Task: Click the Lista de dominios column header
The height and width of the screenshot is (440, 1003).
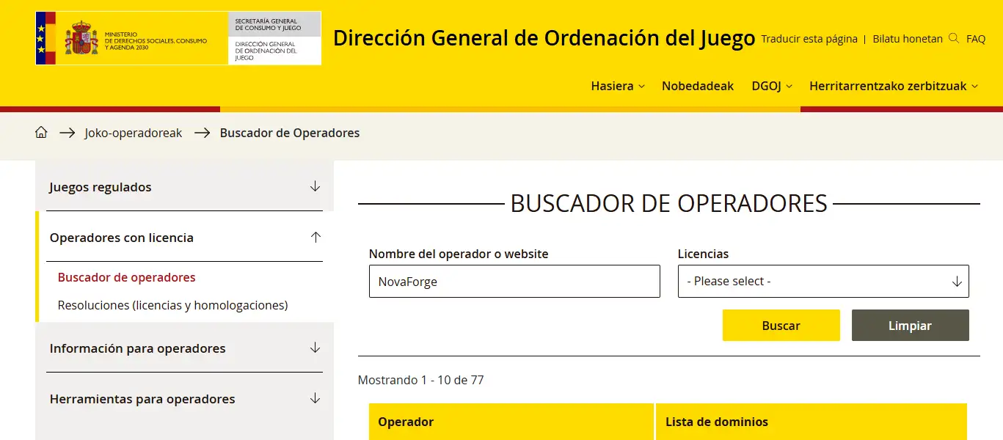Action: tap(811, 422)
